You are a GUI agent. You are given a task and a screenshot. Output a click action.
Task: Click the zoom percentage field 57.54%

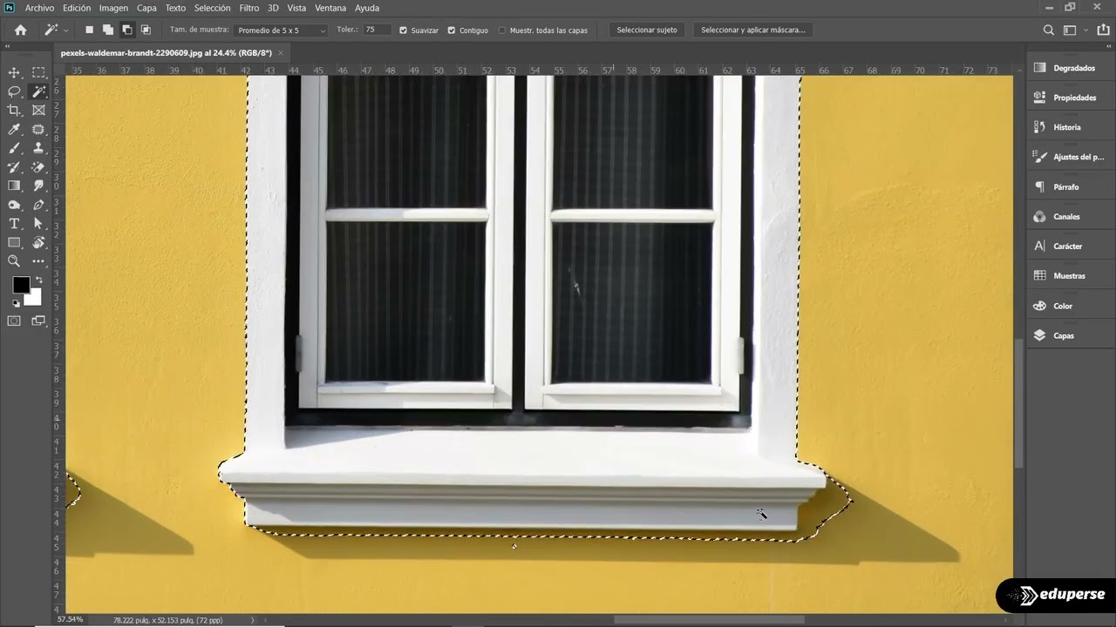[x=71, y=620]
